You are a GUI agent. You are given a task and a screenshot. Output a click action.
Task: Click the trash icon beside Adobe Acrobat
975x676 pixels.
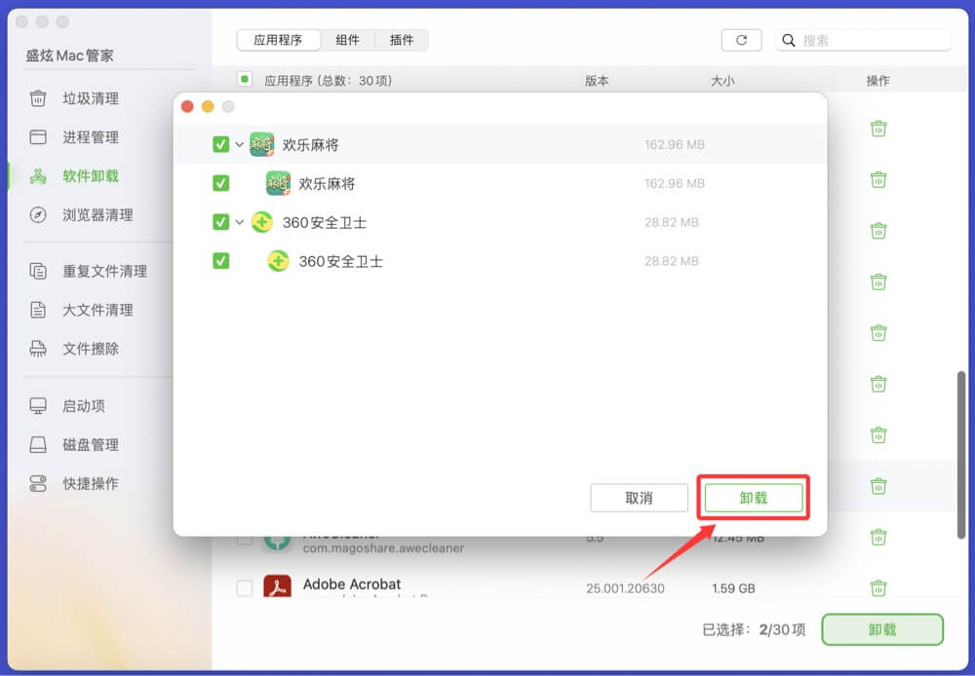click(880, 587)
